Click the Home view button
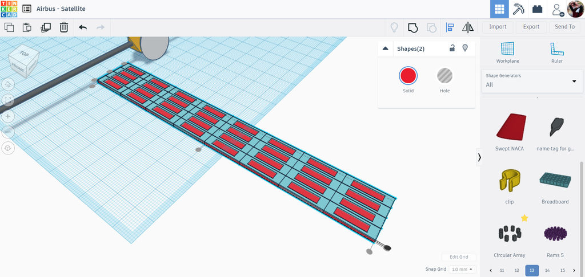The image size is (585, 277). 8,84
